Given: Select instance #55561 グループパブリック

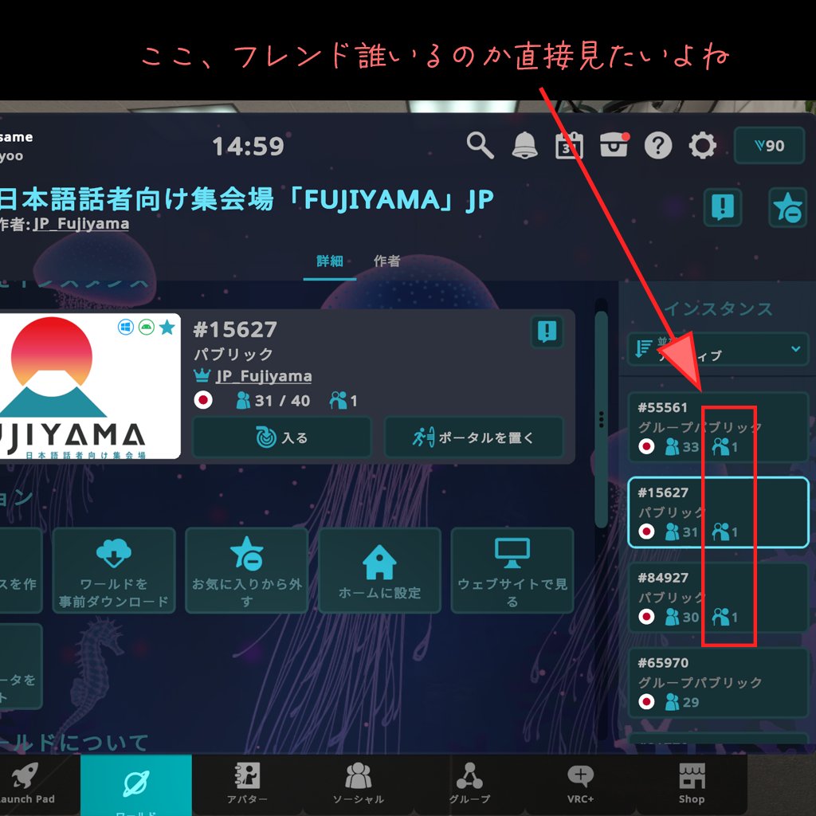Looking at the screenshot, I should (718, 427).
